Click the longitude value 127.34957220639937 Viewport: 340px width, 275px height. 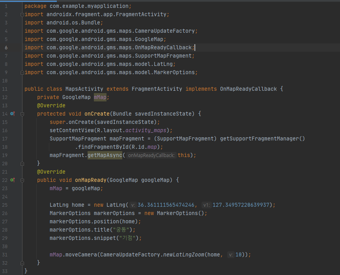(x=241, y=205)
